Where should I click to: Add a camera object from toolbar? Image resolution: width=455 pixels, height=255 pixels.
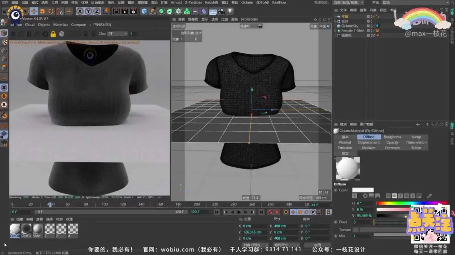click(221, 11)
